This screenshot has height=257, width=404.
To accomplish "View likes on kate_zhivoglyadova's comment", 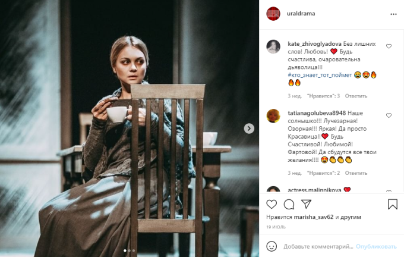I will pos(323,96).
